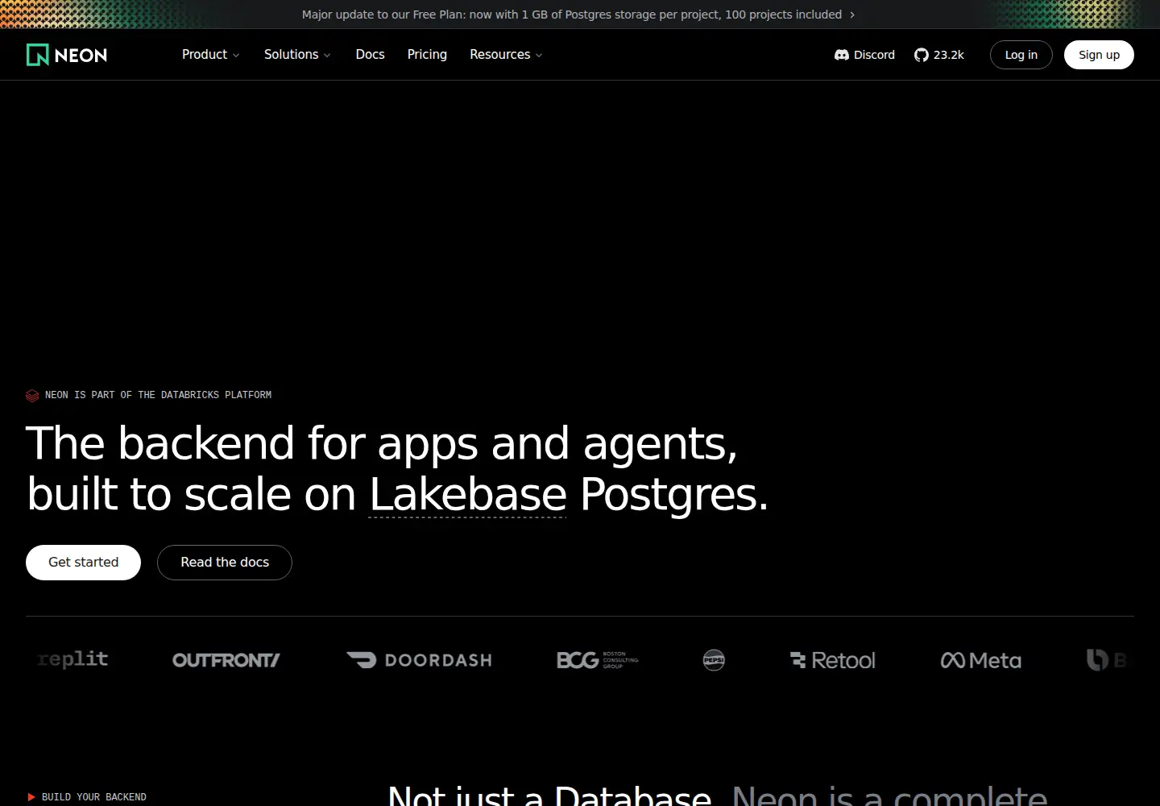Image resolution: width=1160 pixels, height=806 pixels.
Task: Click the replit logo in customer strip
Action: [x=72, y=659]
